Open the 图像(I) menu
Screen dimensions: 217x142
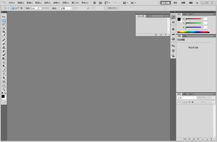pyautogui.click(x=29, y=3)
